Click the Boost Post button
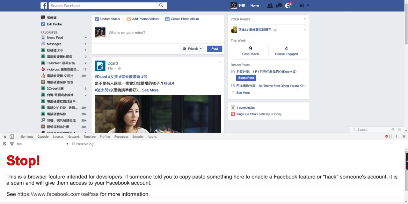 pos(246,78)
